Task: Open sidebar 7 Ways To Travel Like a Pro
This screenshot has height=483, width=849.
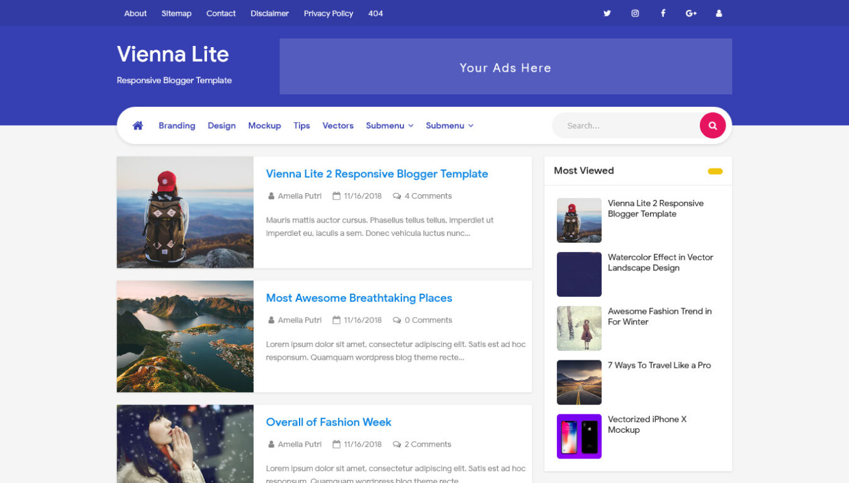Action: tap(660, 365)
